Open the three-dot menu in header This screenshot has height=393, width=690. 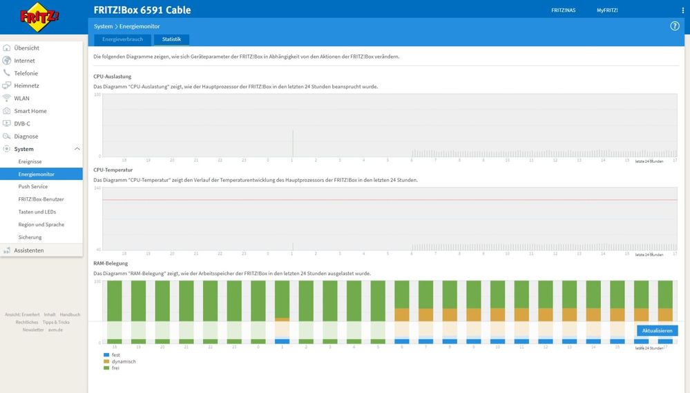682,10
